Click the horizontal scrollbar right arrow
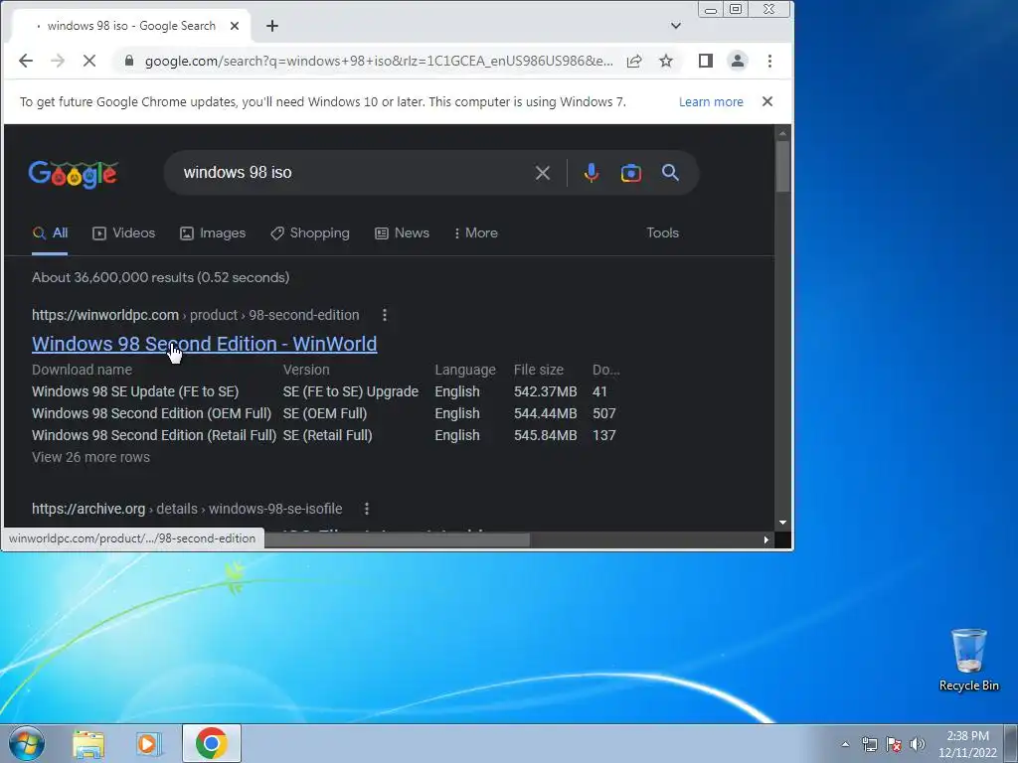1018x763 pixels. [766, 539]
